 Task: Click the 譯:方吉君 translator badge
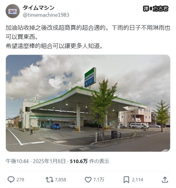[x=156, y=9]
